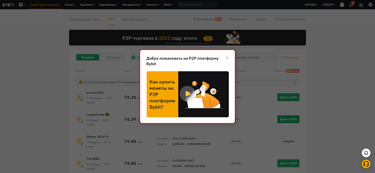Click the Обновить refresh icon
Image resolution: width=375 pixels, height=173 pixels.
(282, 57)
